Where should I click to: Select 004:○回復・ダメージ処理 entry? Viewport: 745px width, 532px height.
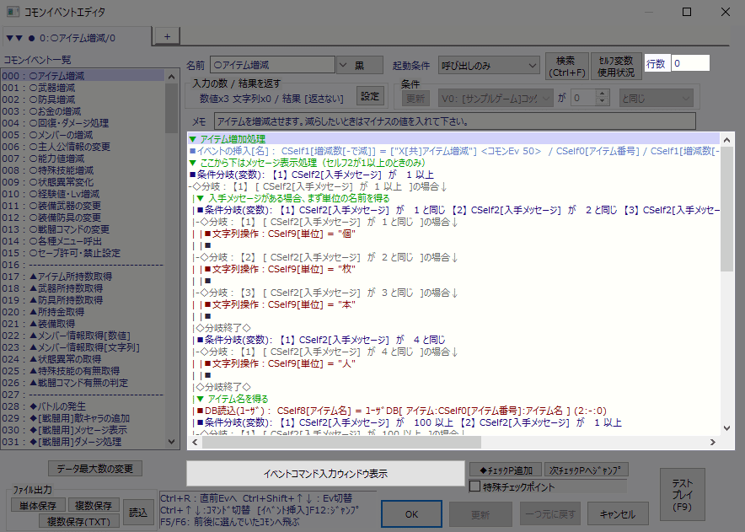coord(83,123)
